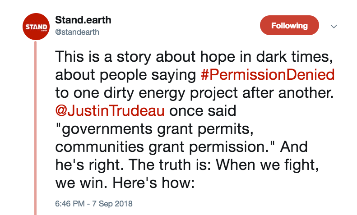Viewport: 357px width, 215px height.
Task: Toggle the Following button to unfollow
Action: pyautogui.click(x=289, y=25)
